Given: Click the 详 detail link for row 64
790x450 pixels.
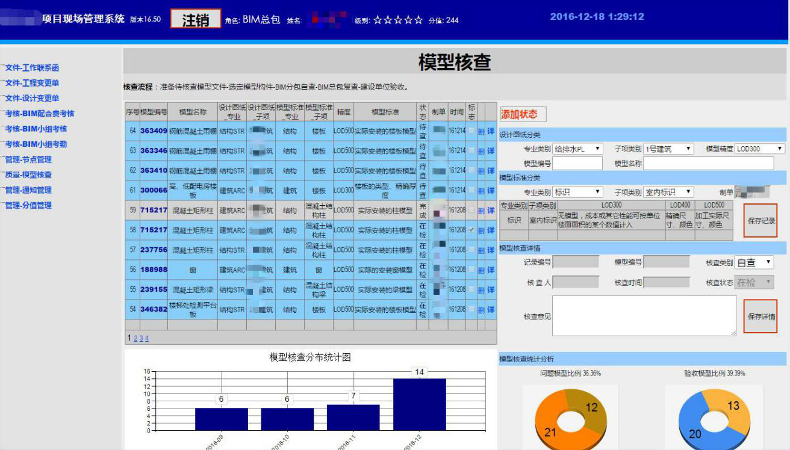Looking at the screenshot, I should [491, 131].
